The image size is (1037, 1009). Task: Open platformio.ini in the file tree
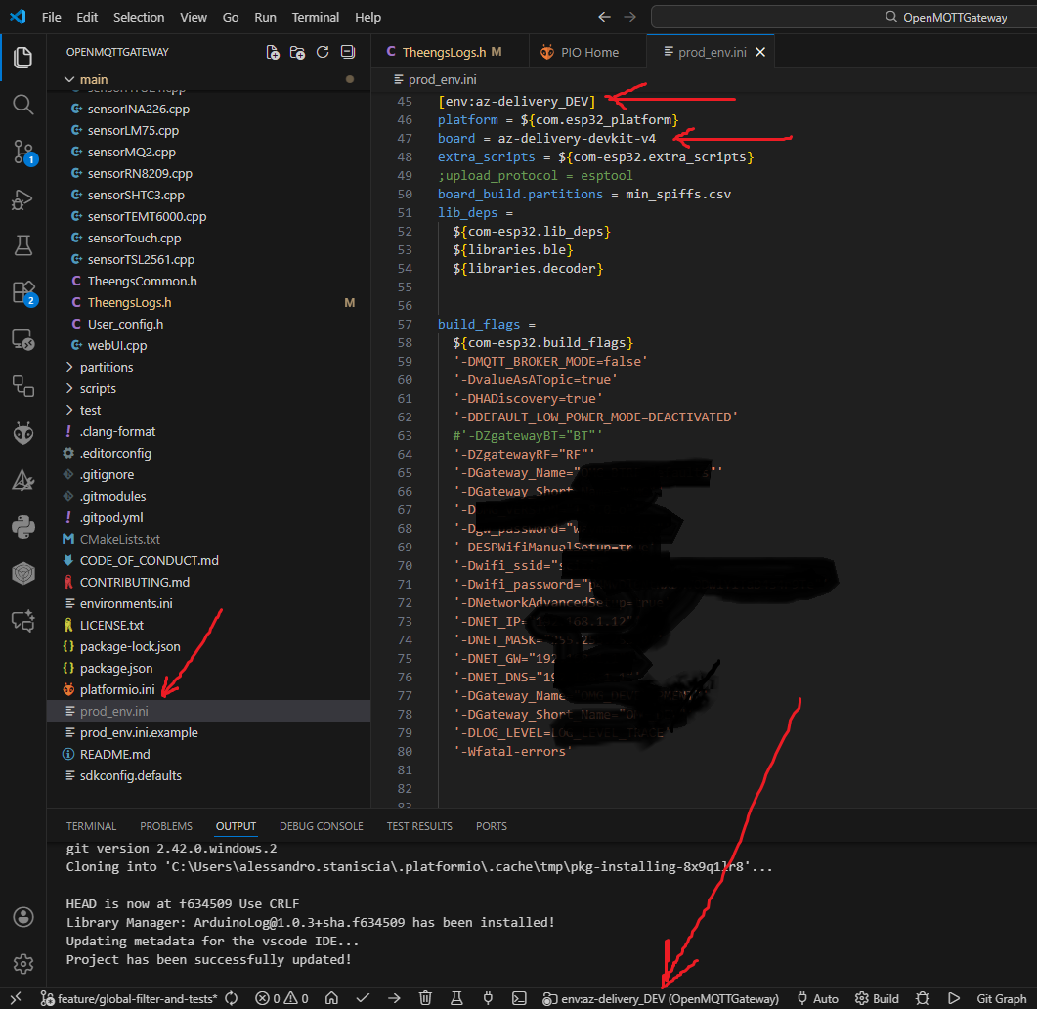(x=117, y=690)
